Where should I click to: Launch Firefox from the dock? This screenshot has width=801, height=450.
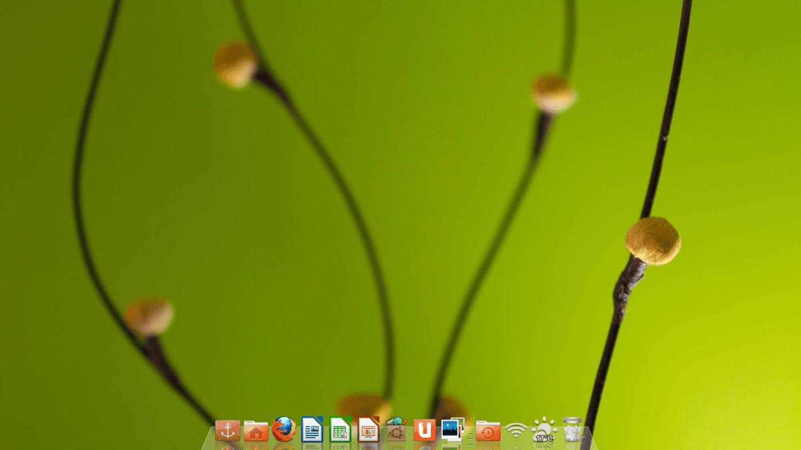coord(284,429)
